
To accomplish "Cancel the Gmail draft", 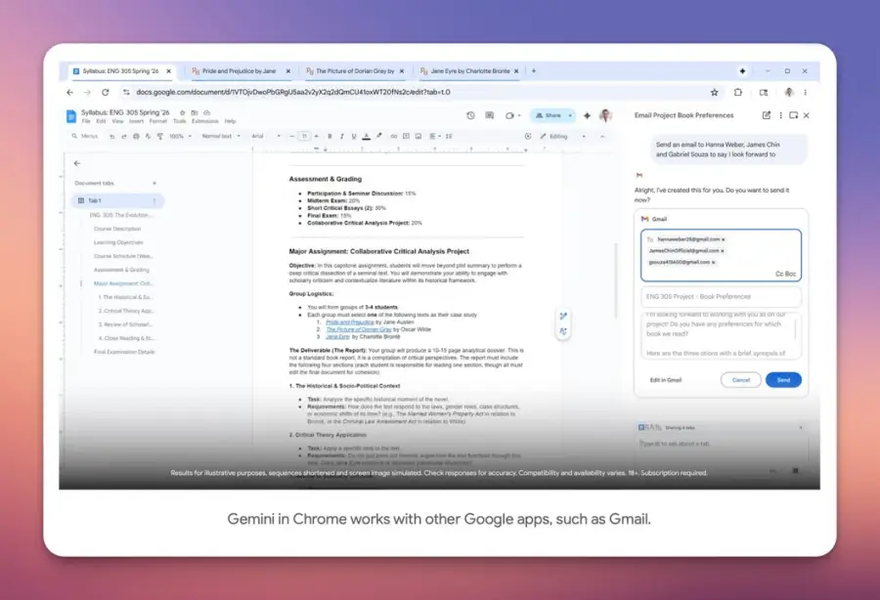I will coord(741,380).
